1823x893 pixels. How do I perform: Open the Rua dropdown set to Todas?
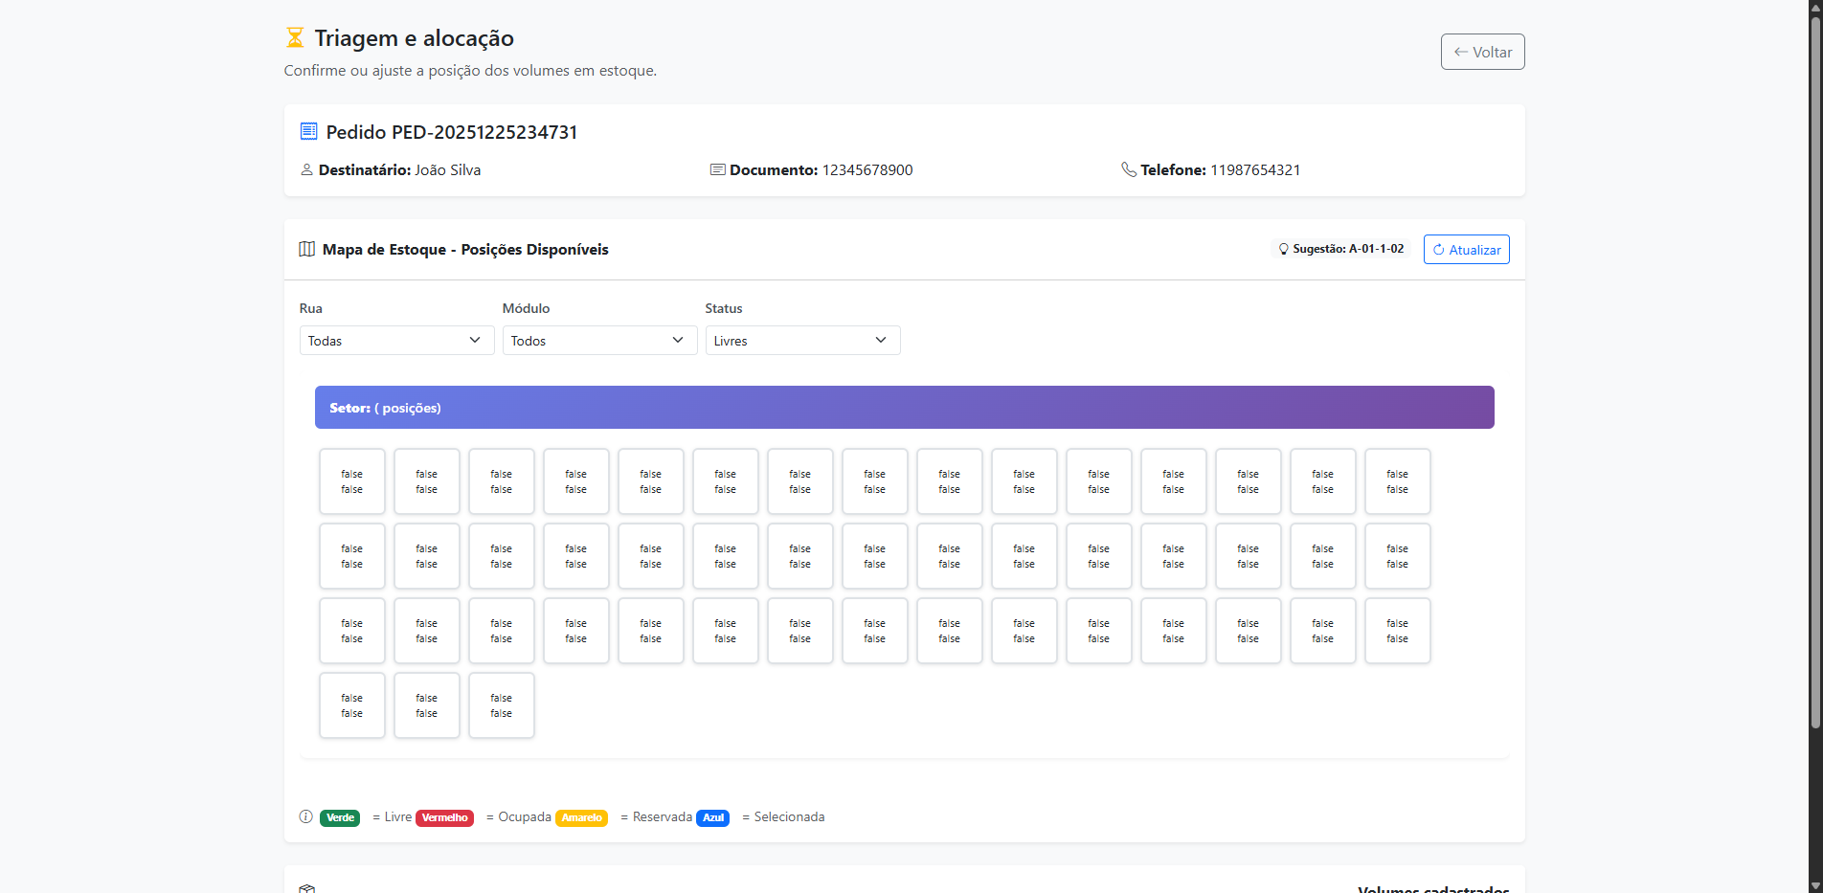point(396,341)
